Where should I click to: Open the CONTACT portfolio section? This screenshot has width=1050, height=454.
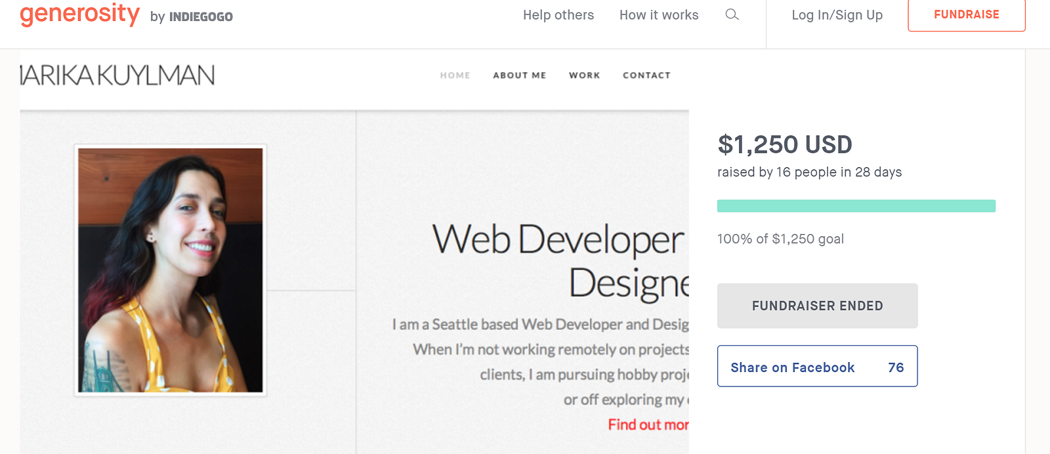click(x=647, y=75)
